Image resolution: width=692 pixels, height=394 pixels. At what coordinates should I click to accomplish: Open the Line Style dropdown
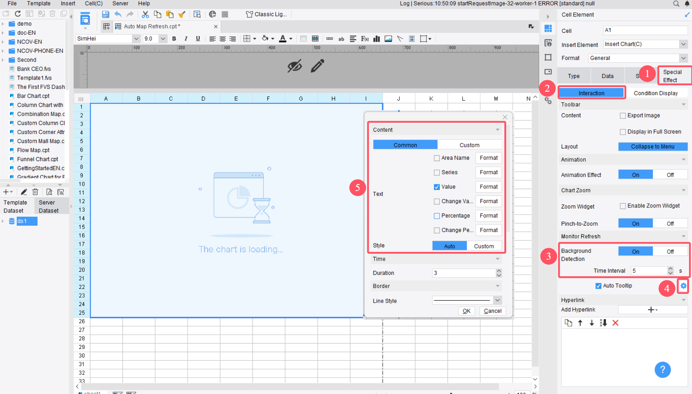tap(497, 300)
